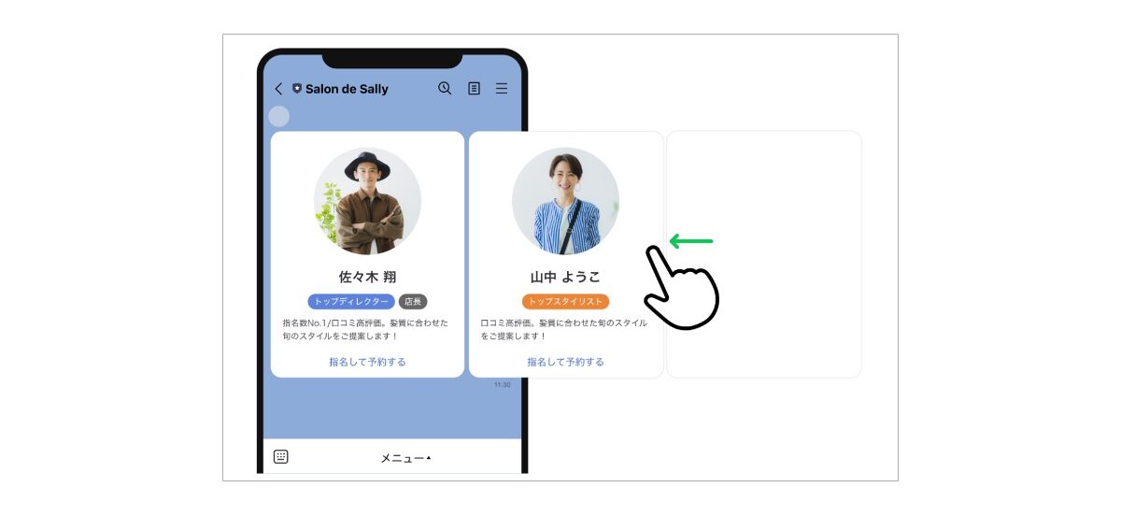
Task: Tap 指名して予約する under 山中 ようこ
Action: coord(565,361)
